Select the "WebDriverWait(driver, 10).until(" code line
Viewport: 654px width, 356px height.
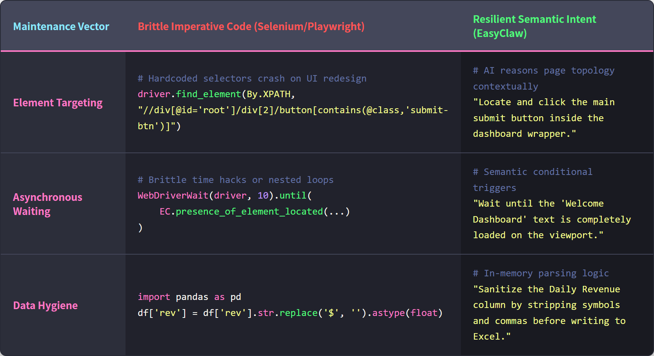pyautogui.click(x=225, y=196)
